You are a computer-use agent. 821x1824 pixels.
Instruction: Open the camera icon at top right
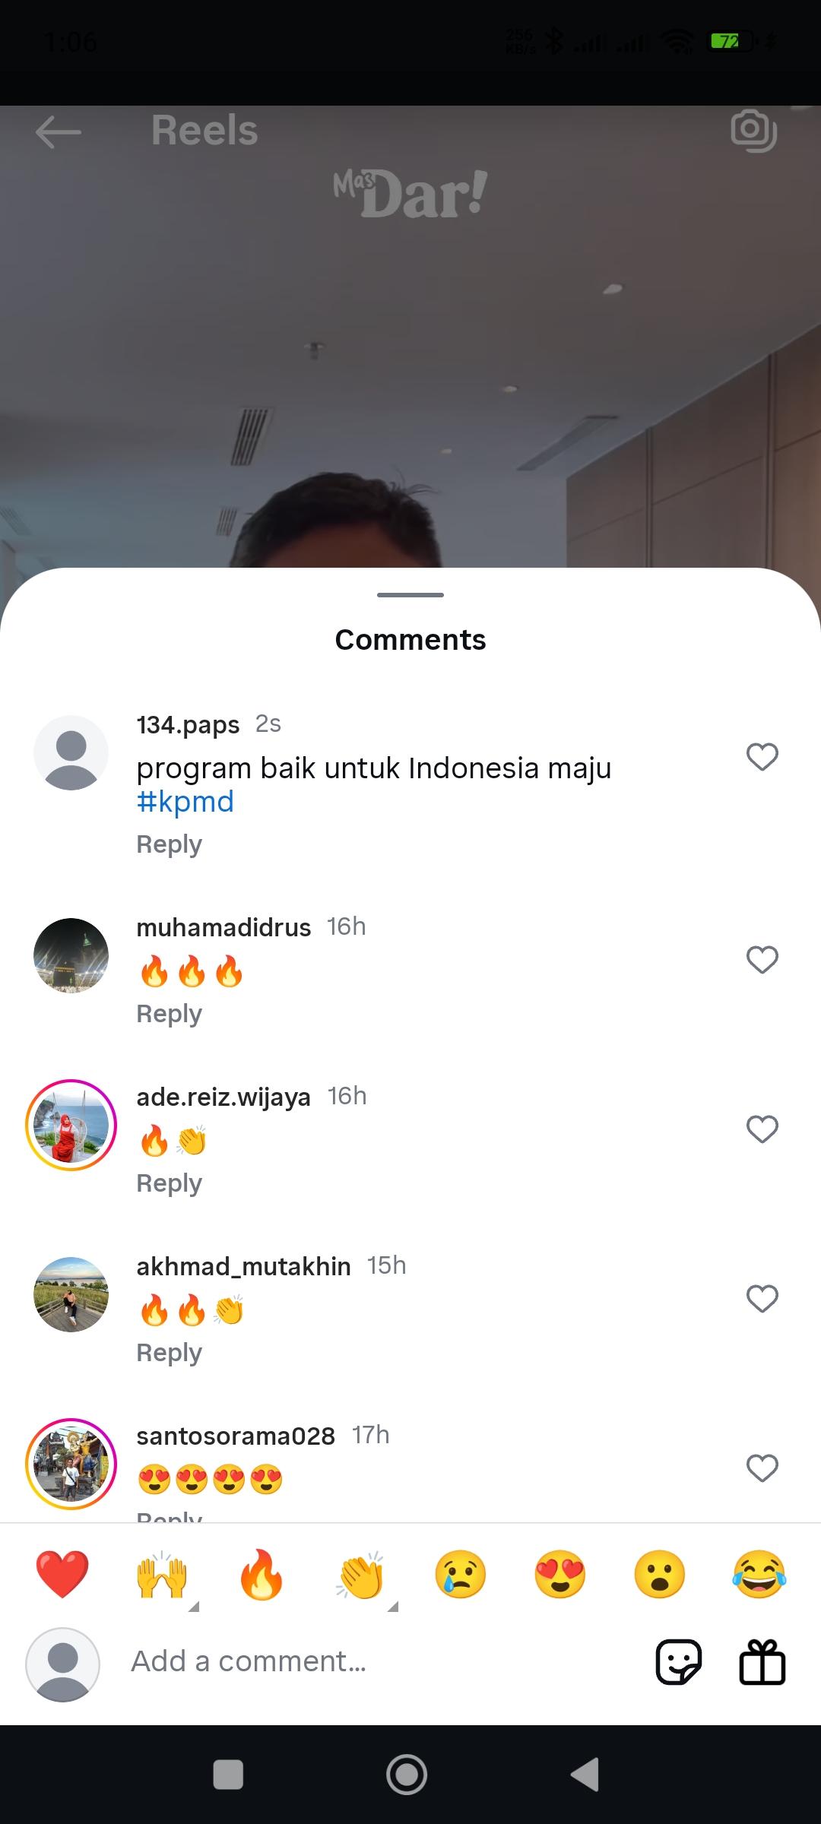[753, 131]
